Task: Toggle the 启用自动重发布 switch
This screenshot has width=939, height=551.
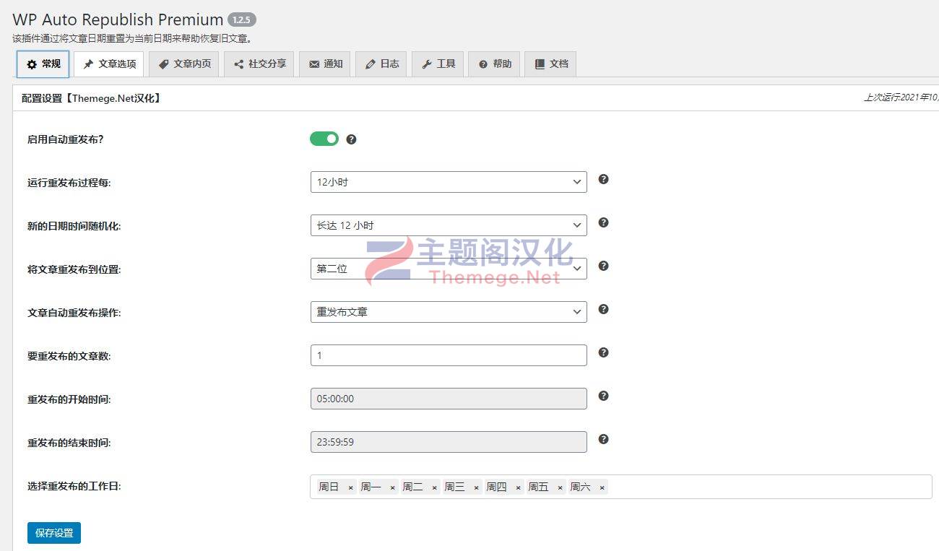Action: pos(324,139)
